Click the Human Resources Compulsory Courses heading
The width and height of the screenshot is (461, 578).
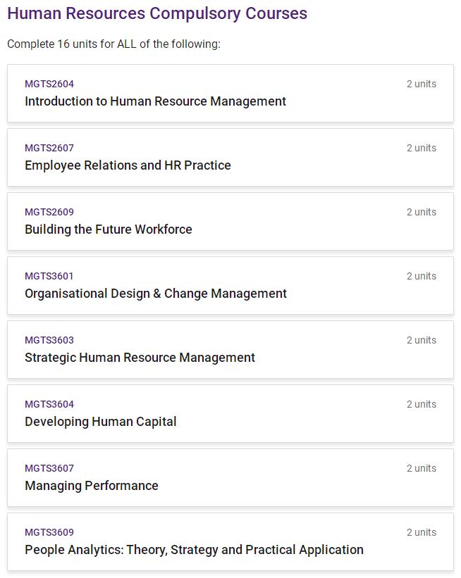click(x=157, y=13)
